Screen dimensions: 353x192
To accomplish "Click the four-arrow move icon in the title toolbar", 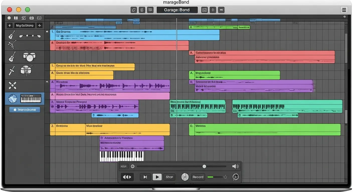I will pyautogui.click(x=213, y=10).
